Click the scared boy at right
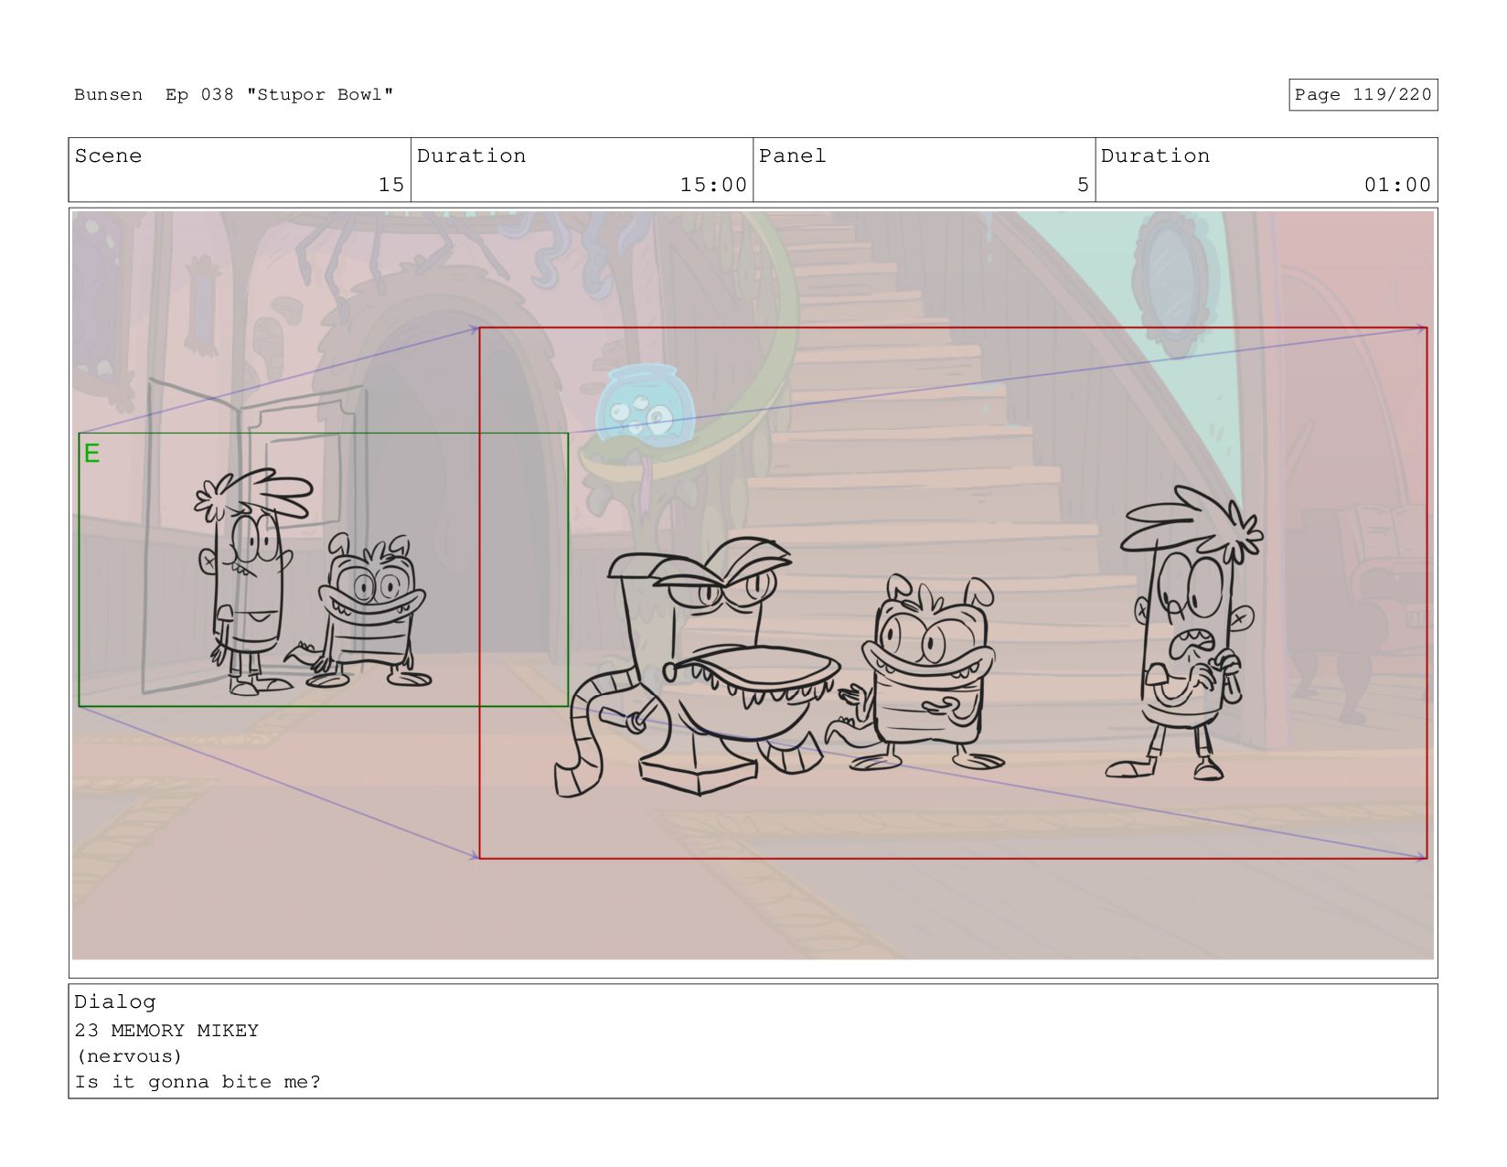The image size is (1507, 1167). tap(1183, 633)
